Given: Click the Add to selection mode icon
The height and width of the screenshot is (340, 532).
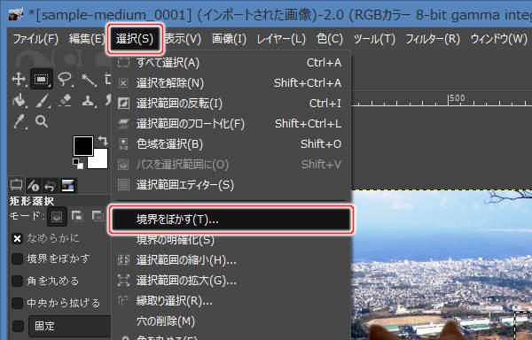Looking at the screenshot, I should point(77,216).
